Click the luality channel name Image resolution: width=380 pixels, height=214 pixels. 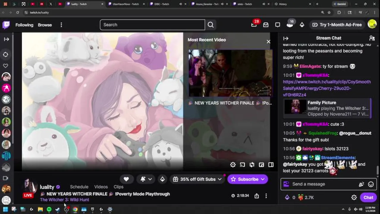coord(47,187)
